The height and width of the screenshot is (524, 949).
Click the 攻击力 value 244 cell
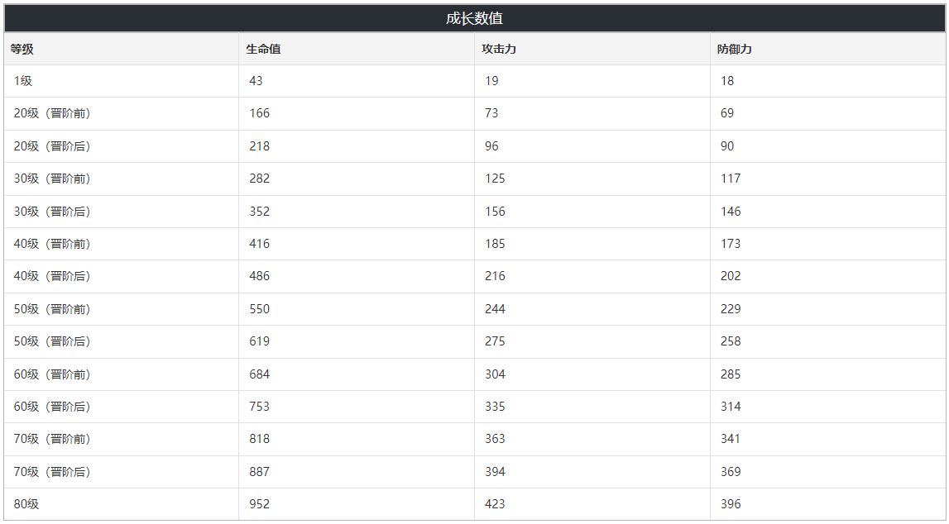pos(495,309)
